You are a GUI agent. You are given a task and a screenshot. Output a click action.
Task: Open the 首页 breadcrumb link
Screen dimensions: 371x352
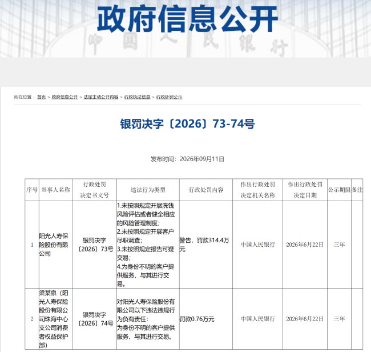point(42,97)
